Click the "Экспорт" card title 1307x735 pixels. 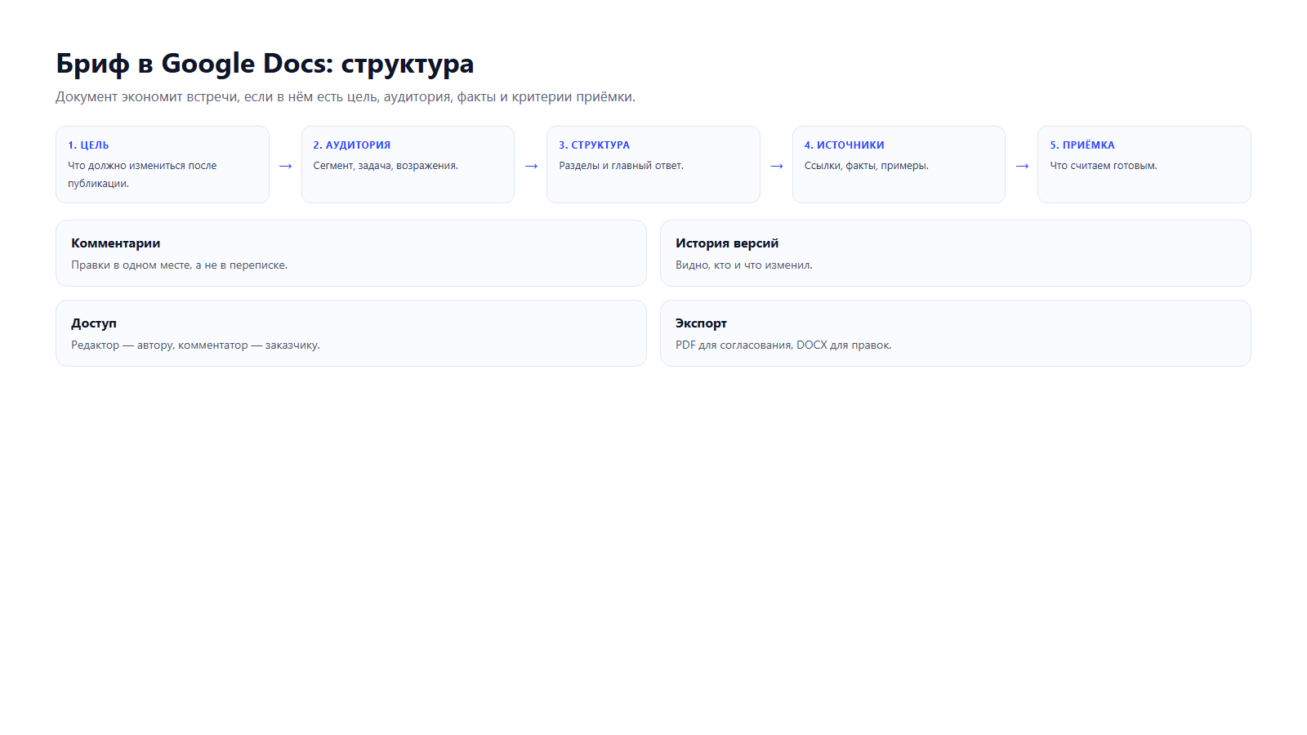(701, 323)
